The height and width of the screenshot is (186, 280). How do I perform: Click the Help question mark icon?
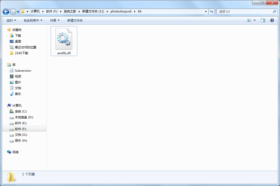(x=272, y=20)
